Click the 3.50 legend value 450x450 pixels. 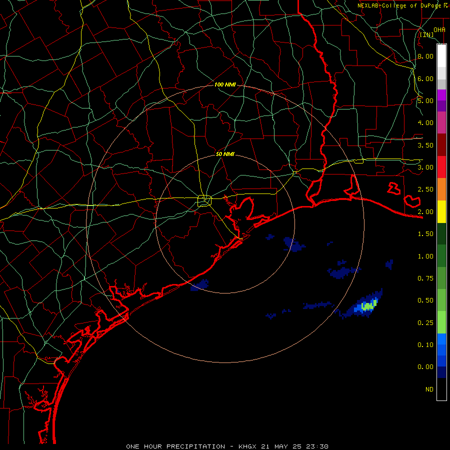pos(425,145)
